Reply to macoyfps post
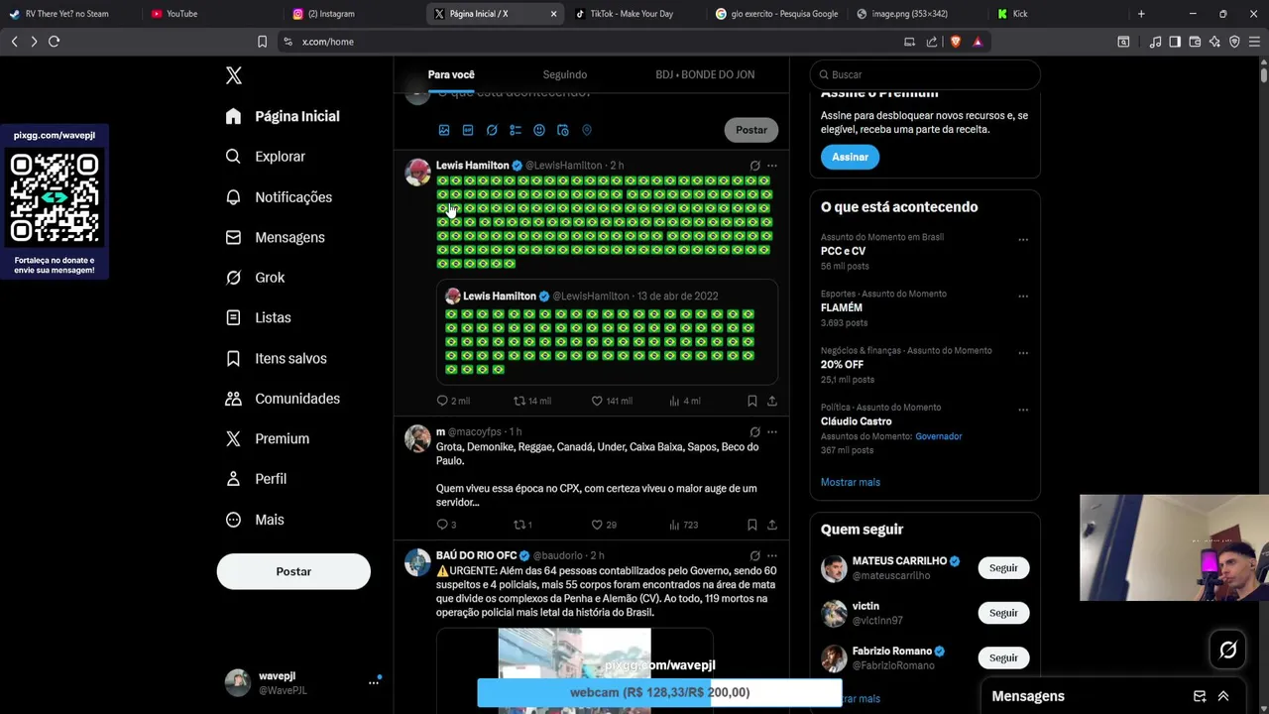The image size is (1269, 714). pos(446,525)
